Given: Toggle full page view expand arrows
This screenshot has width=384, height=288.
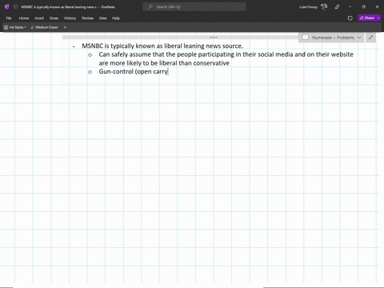Looking at the screenshot, I should coord(370,38).
